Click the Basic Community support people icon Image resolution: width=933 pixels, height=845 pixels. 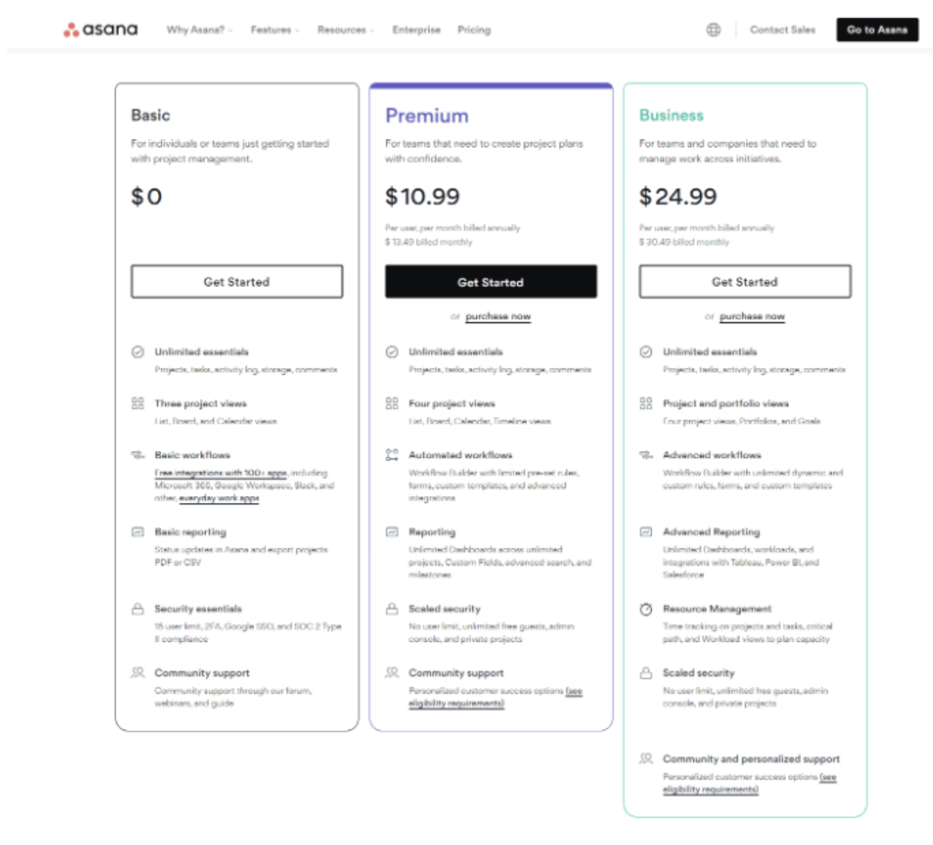[137, 673]
